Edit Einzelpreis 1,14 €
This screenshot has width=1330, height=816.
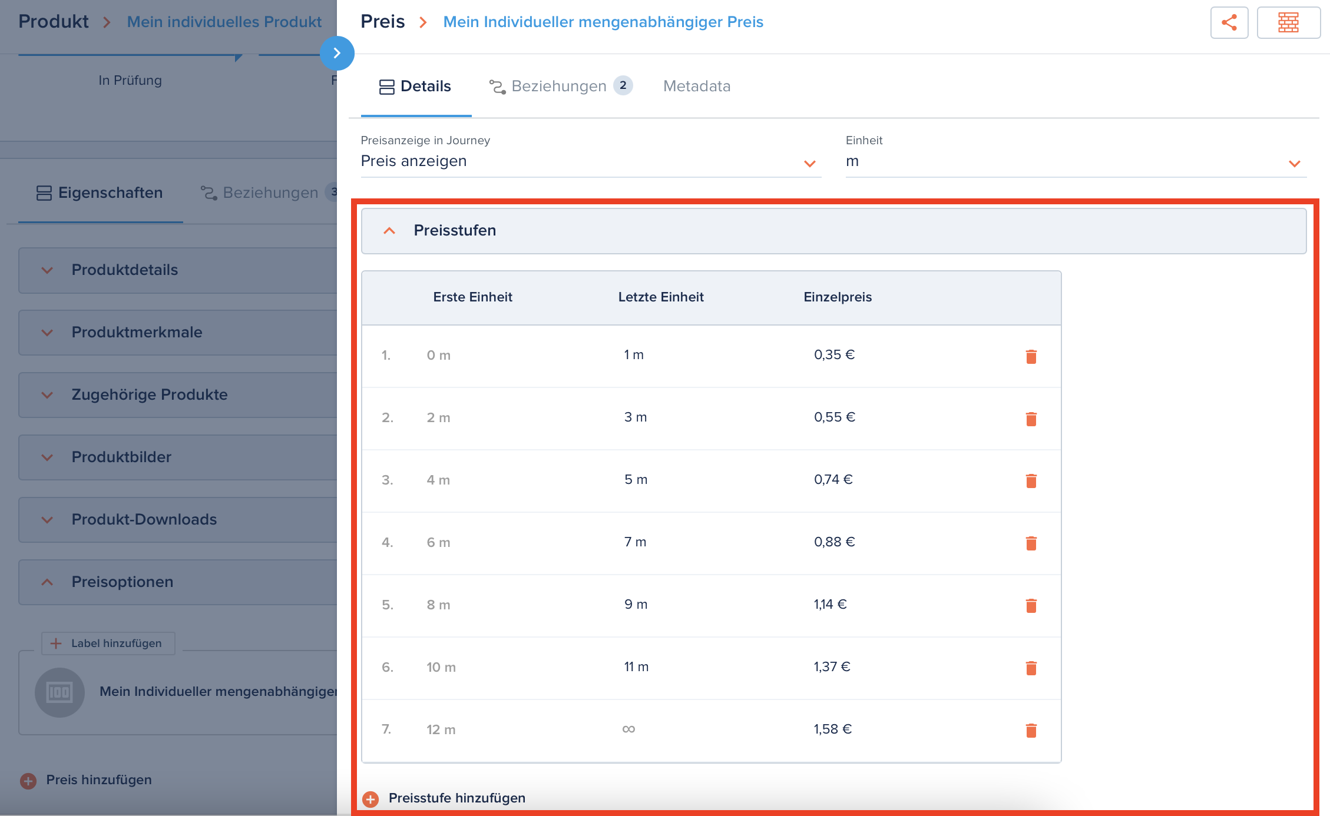[830, 605]
